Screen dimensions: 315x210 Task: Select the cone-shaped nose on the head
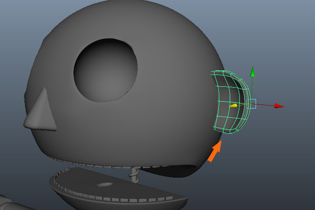[40, 111]
